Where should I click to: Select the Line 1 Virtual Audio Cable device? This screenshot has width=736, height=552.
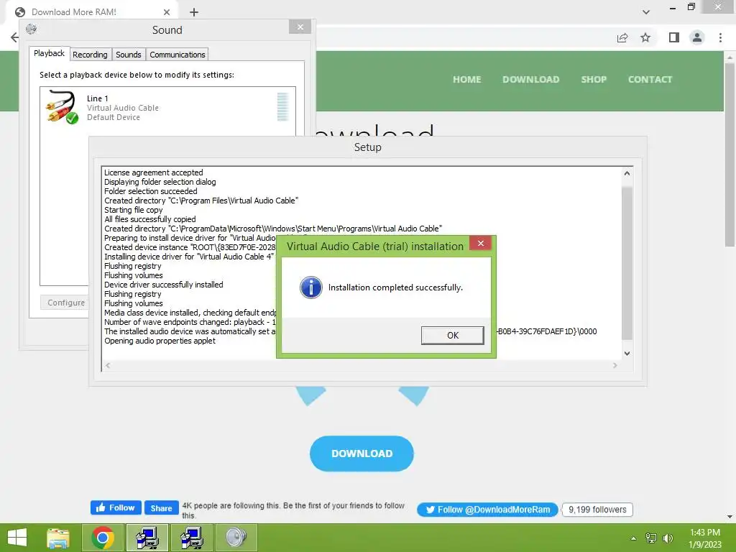(x=167, y=107)
